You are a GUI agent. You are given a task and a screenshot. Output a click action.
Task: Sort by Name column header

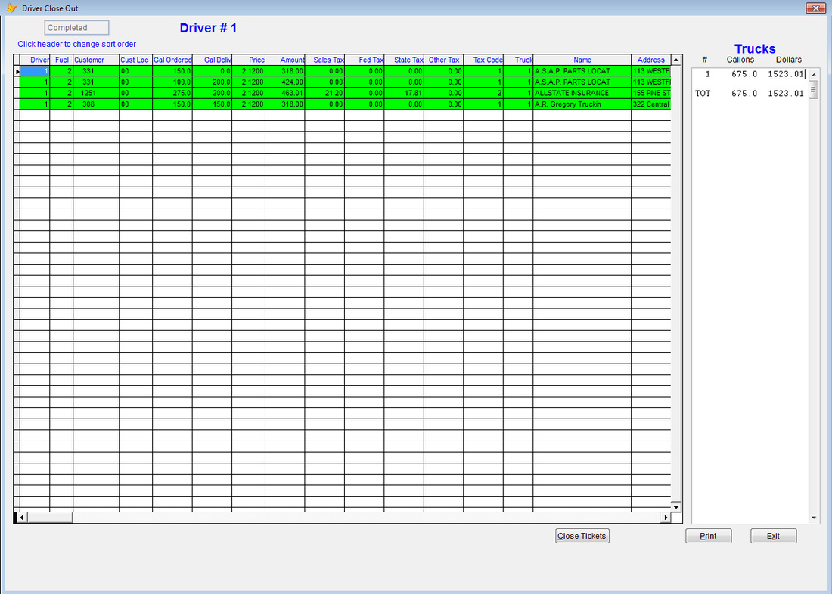tap(582, 60)
